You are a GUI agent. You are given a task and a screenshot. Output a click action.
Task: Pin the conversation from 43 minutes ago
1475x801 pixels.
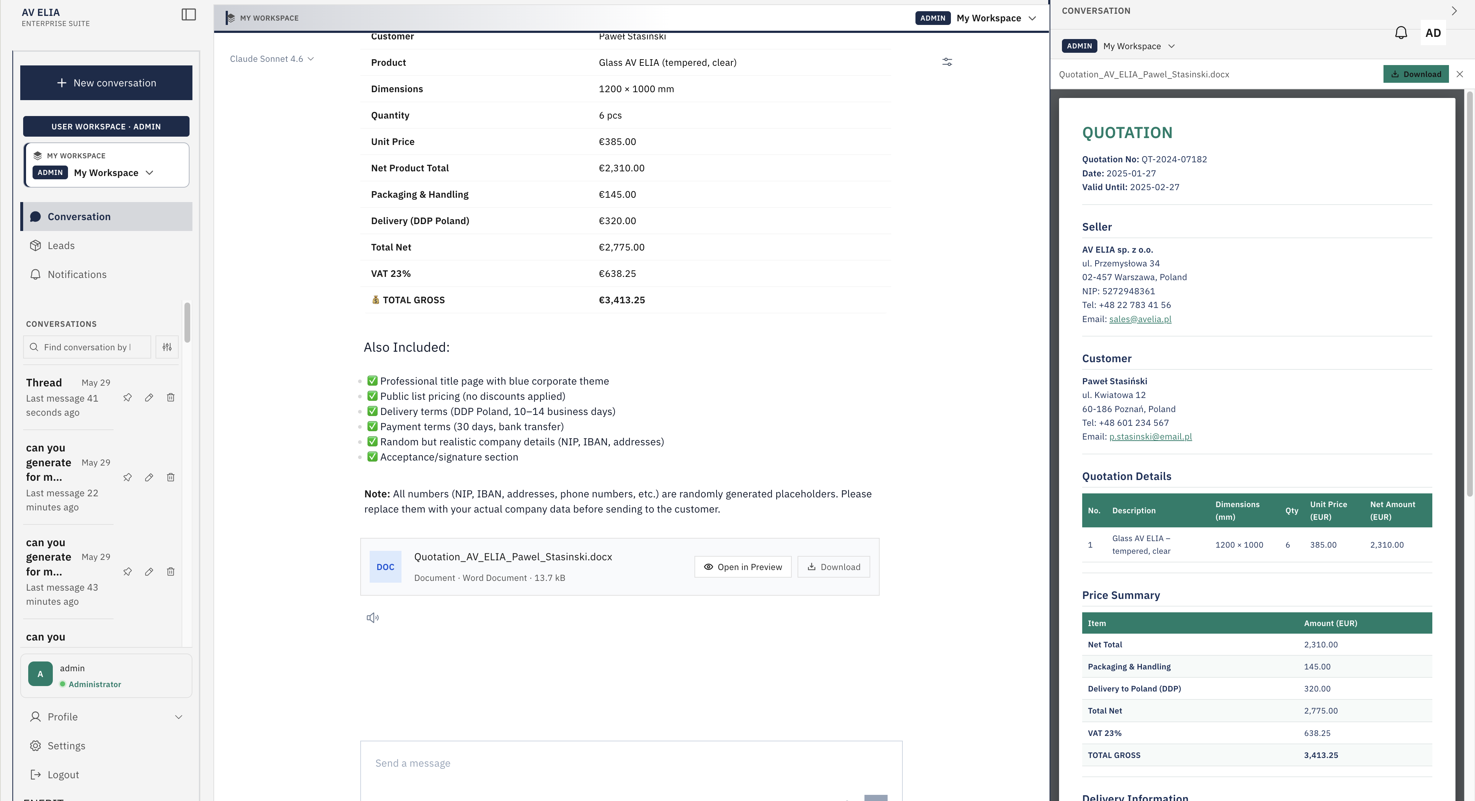[128, 572]
